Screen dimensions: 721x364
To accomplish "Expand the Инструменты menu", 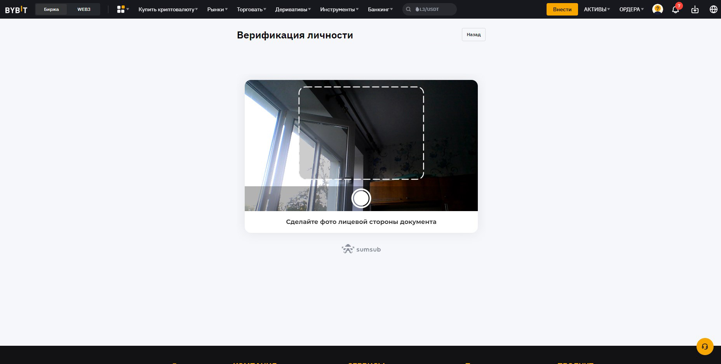I will [x=339, y=9].
